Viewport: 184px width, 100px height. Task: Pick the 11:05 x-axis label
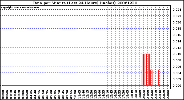click(x=79, y=94)
